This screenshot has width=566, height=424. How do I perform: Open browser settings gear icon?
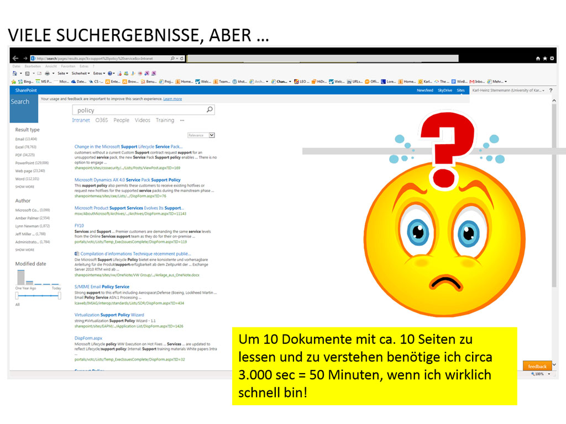[551, 58]
